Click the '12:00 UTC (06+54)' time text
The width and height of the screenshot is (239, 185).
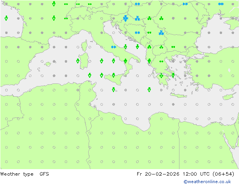(208, 174)
